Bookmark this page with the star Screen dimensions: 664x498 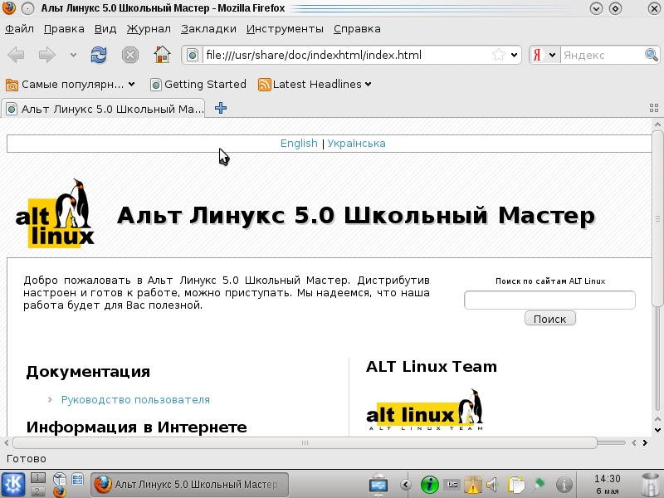[499, 55]
